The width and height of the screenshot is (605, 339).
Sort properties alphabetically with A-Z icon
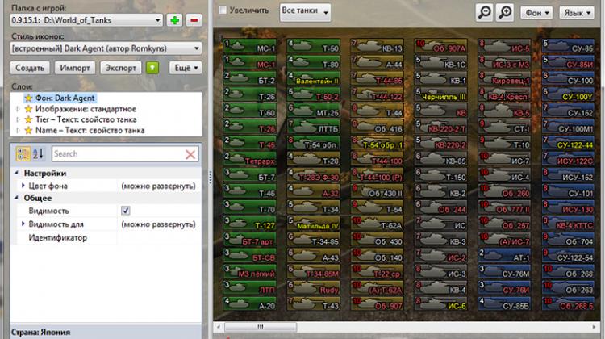[38, 153]
